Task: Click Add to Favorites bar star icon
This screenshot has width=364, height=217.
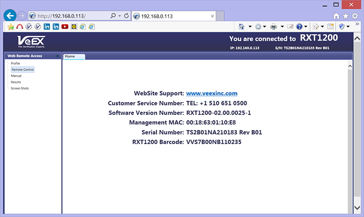Action: click(11, 27)
